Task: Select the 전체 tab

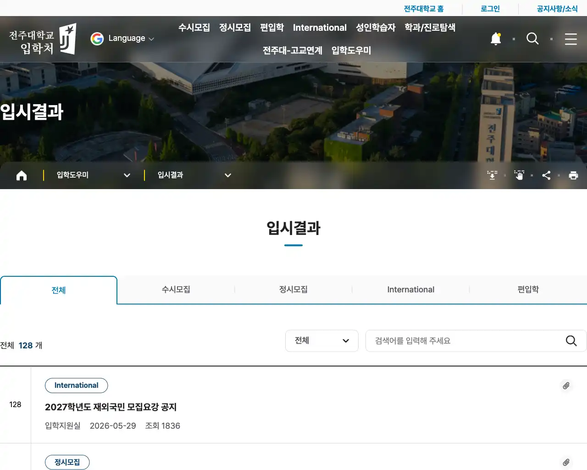Action: tap(59, 290)
